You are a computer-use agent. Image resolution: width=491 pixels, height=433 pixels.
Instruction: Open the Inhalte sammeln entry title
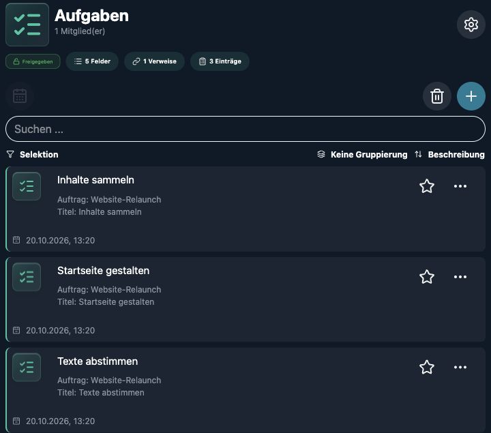coord(95,180)
